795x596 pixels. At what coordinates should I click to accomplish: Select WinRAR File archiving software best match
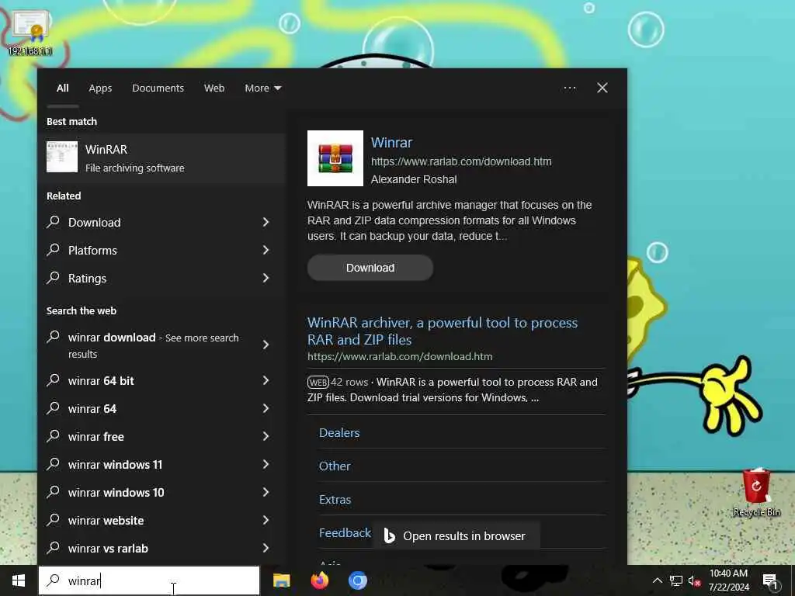(161, 158)
